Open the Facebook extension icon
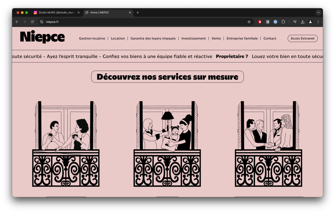Image resolution: width=335 pixels, height=213 pixels. tap(267, 22)
